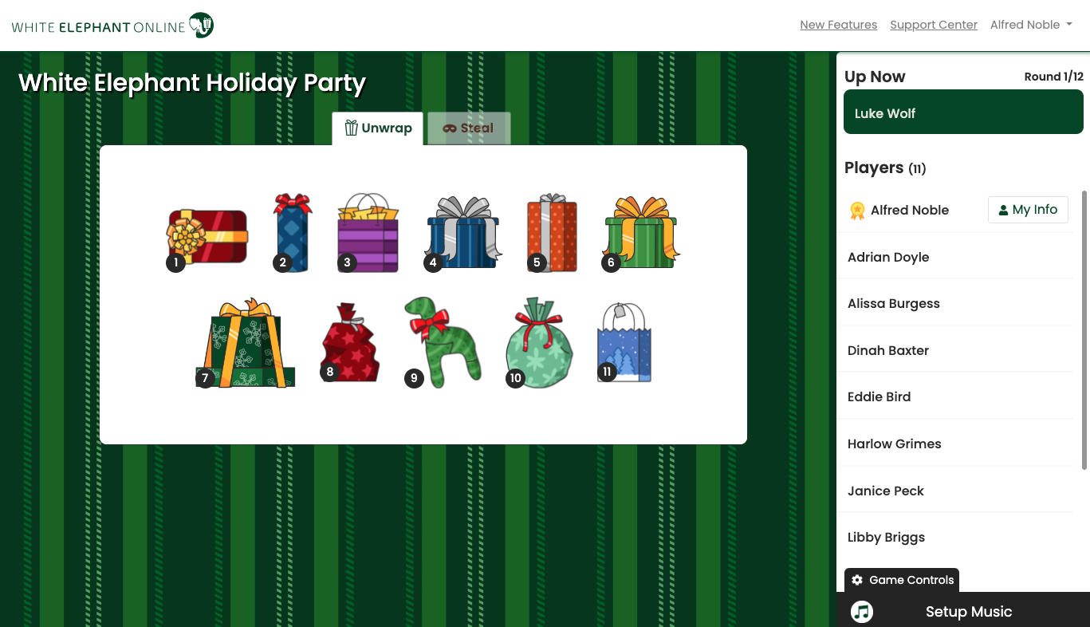
Task: Unwrap the red gift card box numbered 1
Action: point(207,237)
